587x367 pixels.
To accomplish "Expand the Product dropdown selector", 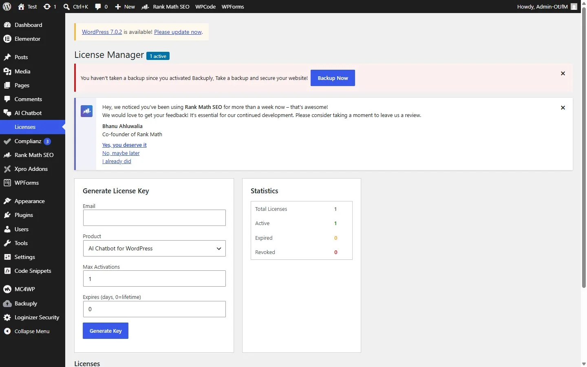I will [154, 248].
